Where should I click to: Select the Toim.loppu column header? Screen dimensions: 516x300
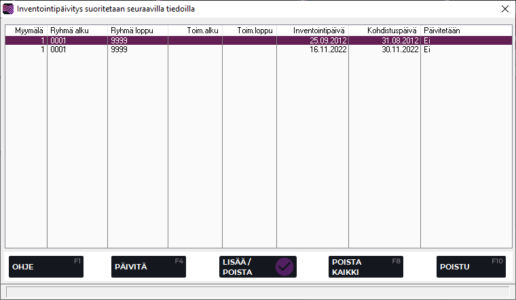[249, 31]
